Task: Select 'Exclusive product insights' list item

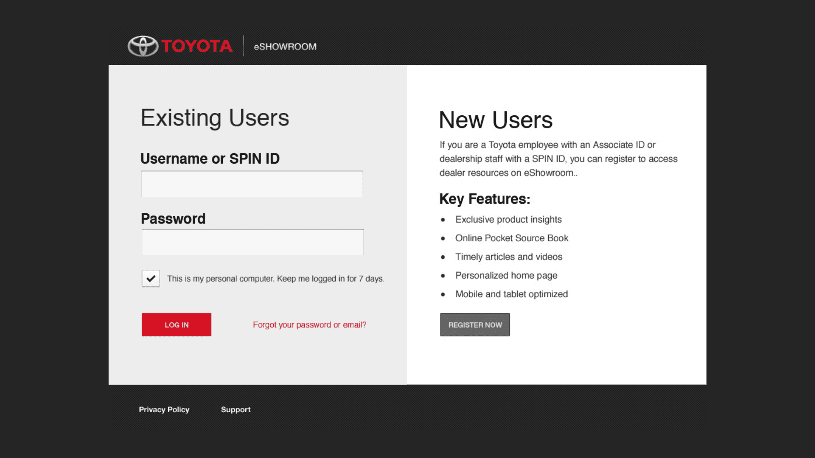Action: [508, 220]
